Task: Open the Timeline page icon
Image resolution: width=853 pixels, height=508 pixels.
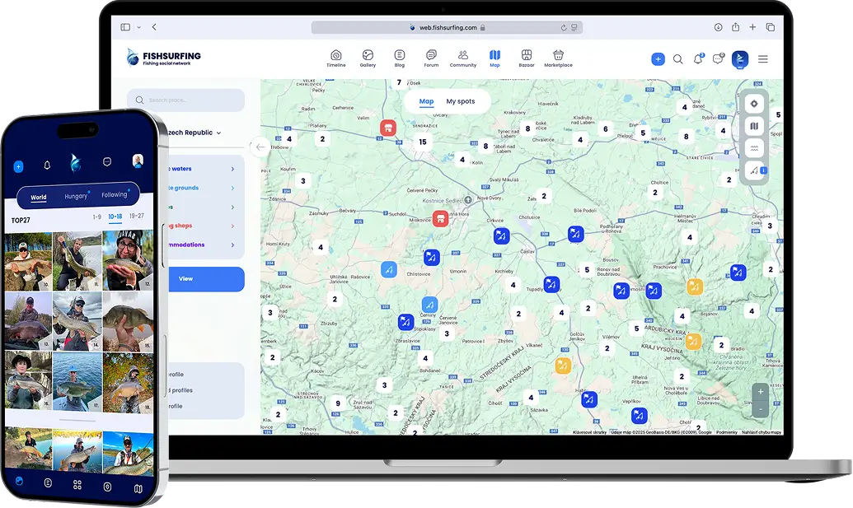Action: point(336,55)
